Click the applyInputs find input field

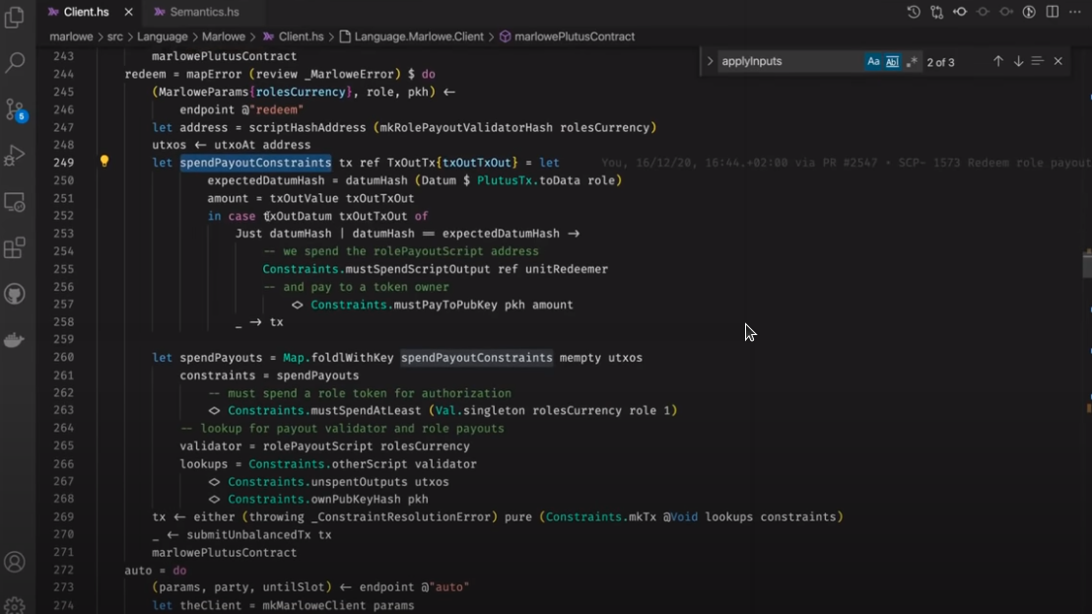click(788, 61)
